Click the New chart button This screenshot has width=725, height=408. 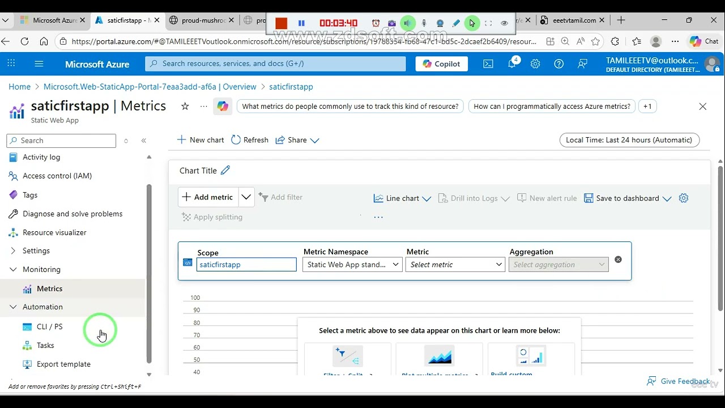coord(201,140)
